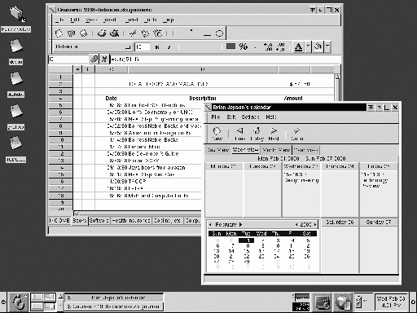Viewport: 417px width, 313px height.
Task: Open the File menu in Gnumeric
Action: (59, 20)
